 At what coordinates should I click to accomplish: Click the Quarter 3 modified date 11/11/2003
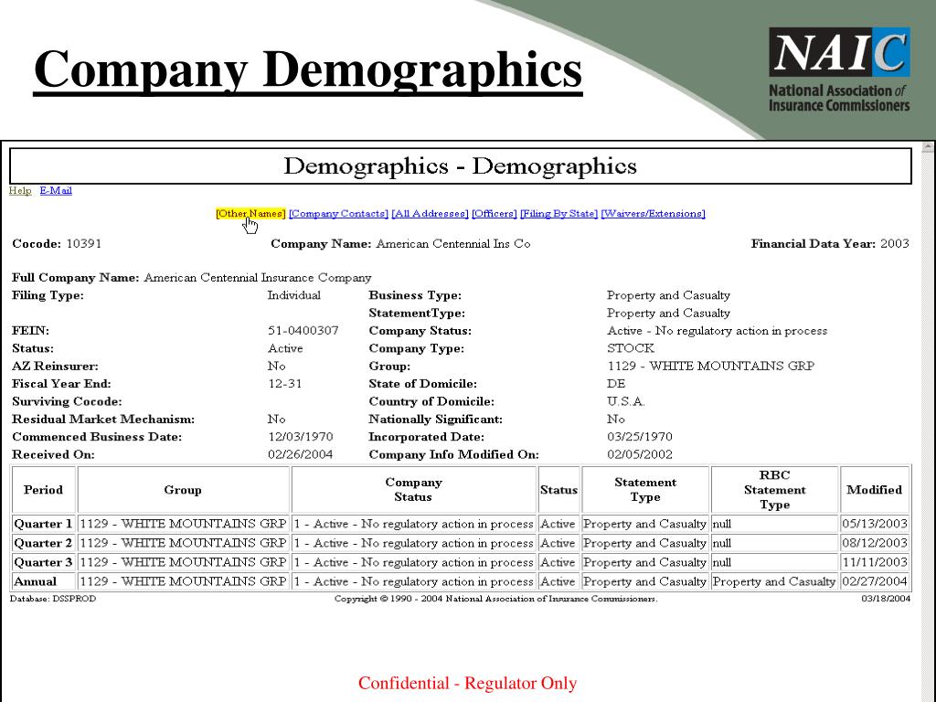pos(875,562)
